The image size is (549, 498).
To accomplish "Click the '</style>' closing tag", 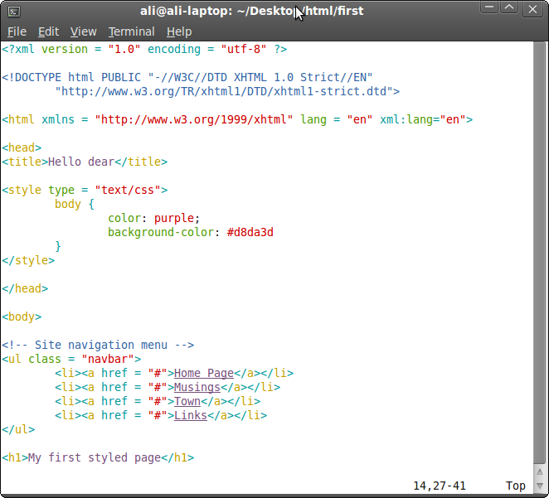I will [28, 260].
